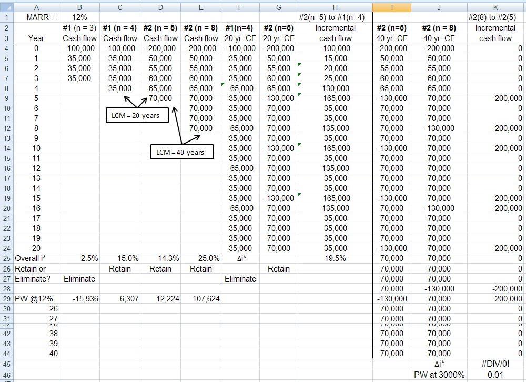Select the 'Δi*' cell in column F
Image resolution: width=526 pixels, height=382 pixels.
(240, 258)
